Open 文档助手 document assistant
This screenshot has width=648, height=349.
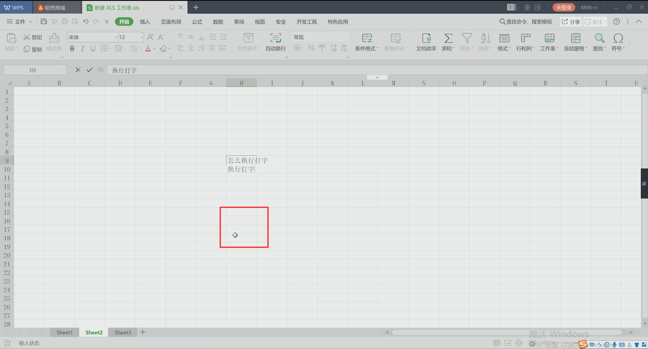[426, 42]
